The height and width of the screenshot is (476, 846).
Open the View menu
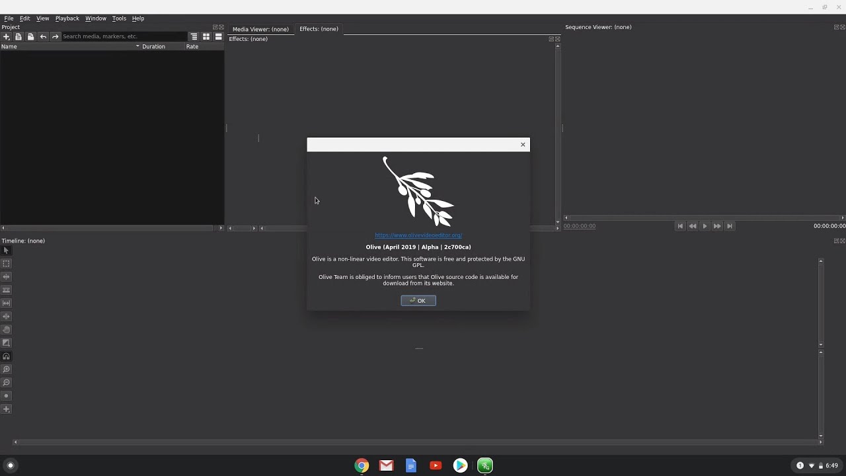click(x=42, y=19)
